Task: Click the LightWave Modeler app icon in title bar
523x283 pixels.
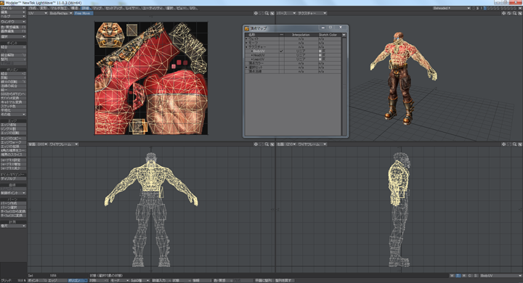Action: click(2, 3)
